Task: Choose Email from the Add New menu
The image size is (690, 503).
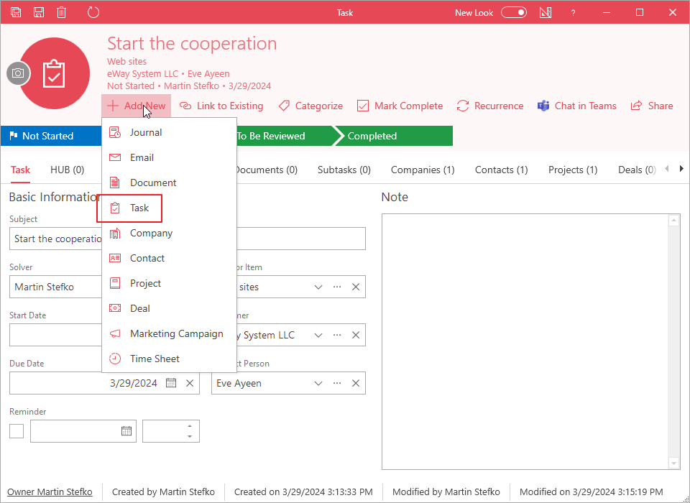Action: (170, 157)
